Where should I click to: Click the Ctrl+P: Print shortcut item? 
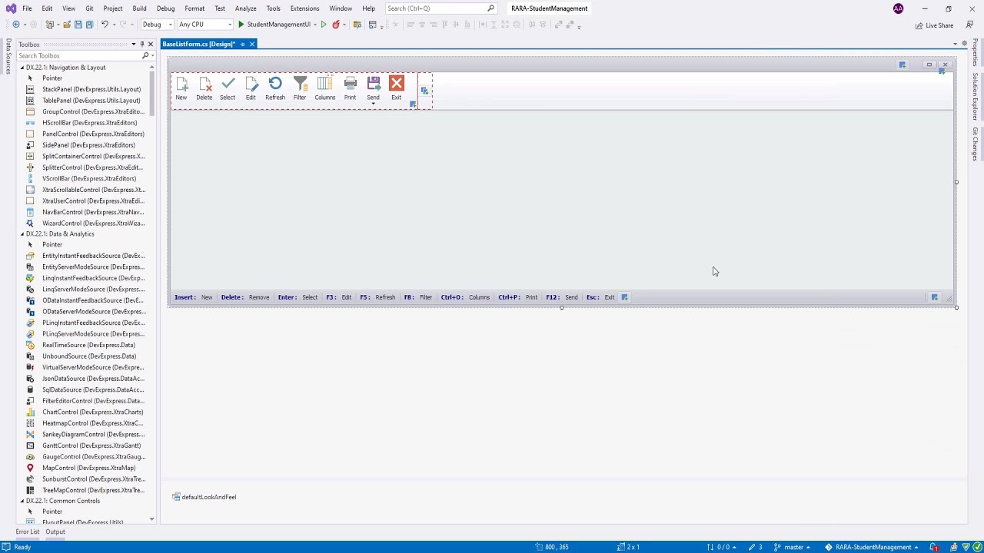518,297
